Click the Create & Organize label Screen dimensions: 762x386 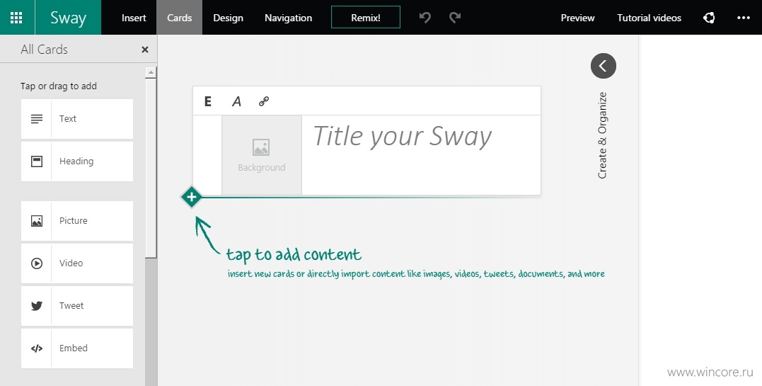pyautogui.click(x=602, y=135)
